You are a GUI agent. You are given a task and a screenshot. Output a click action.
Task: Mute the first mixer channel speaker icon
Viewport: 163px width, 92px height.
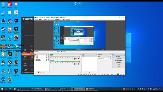coord(76,59)
